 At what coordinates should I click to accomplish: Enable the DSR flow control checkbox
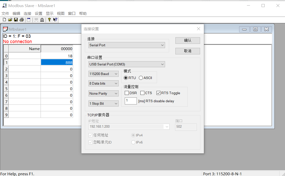[x=127, y=93]
